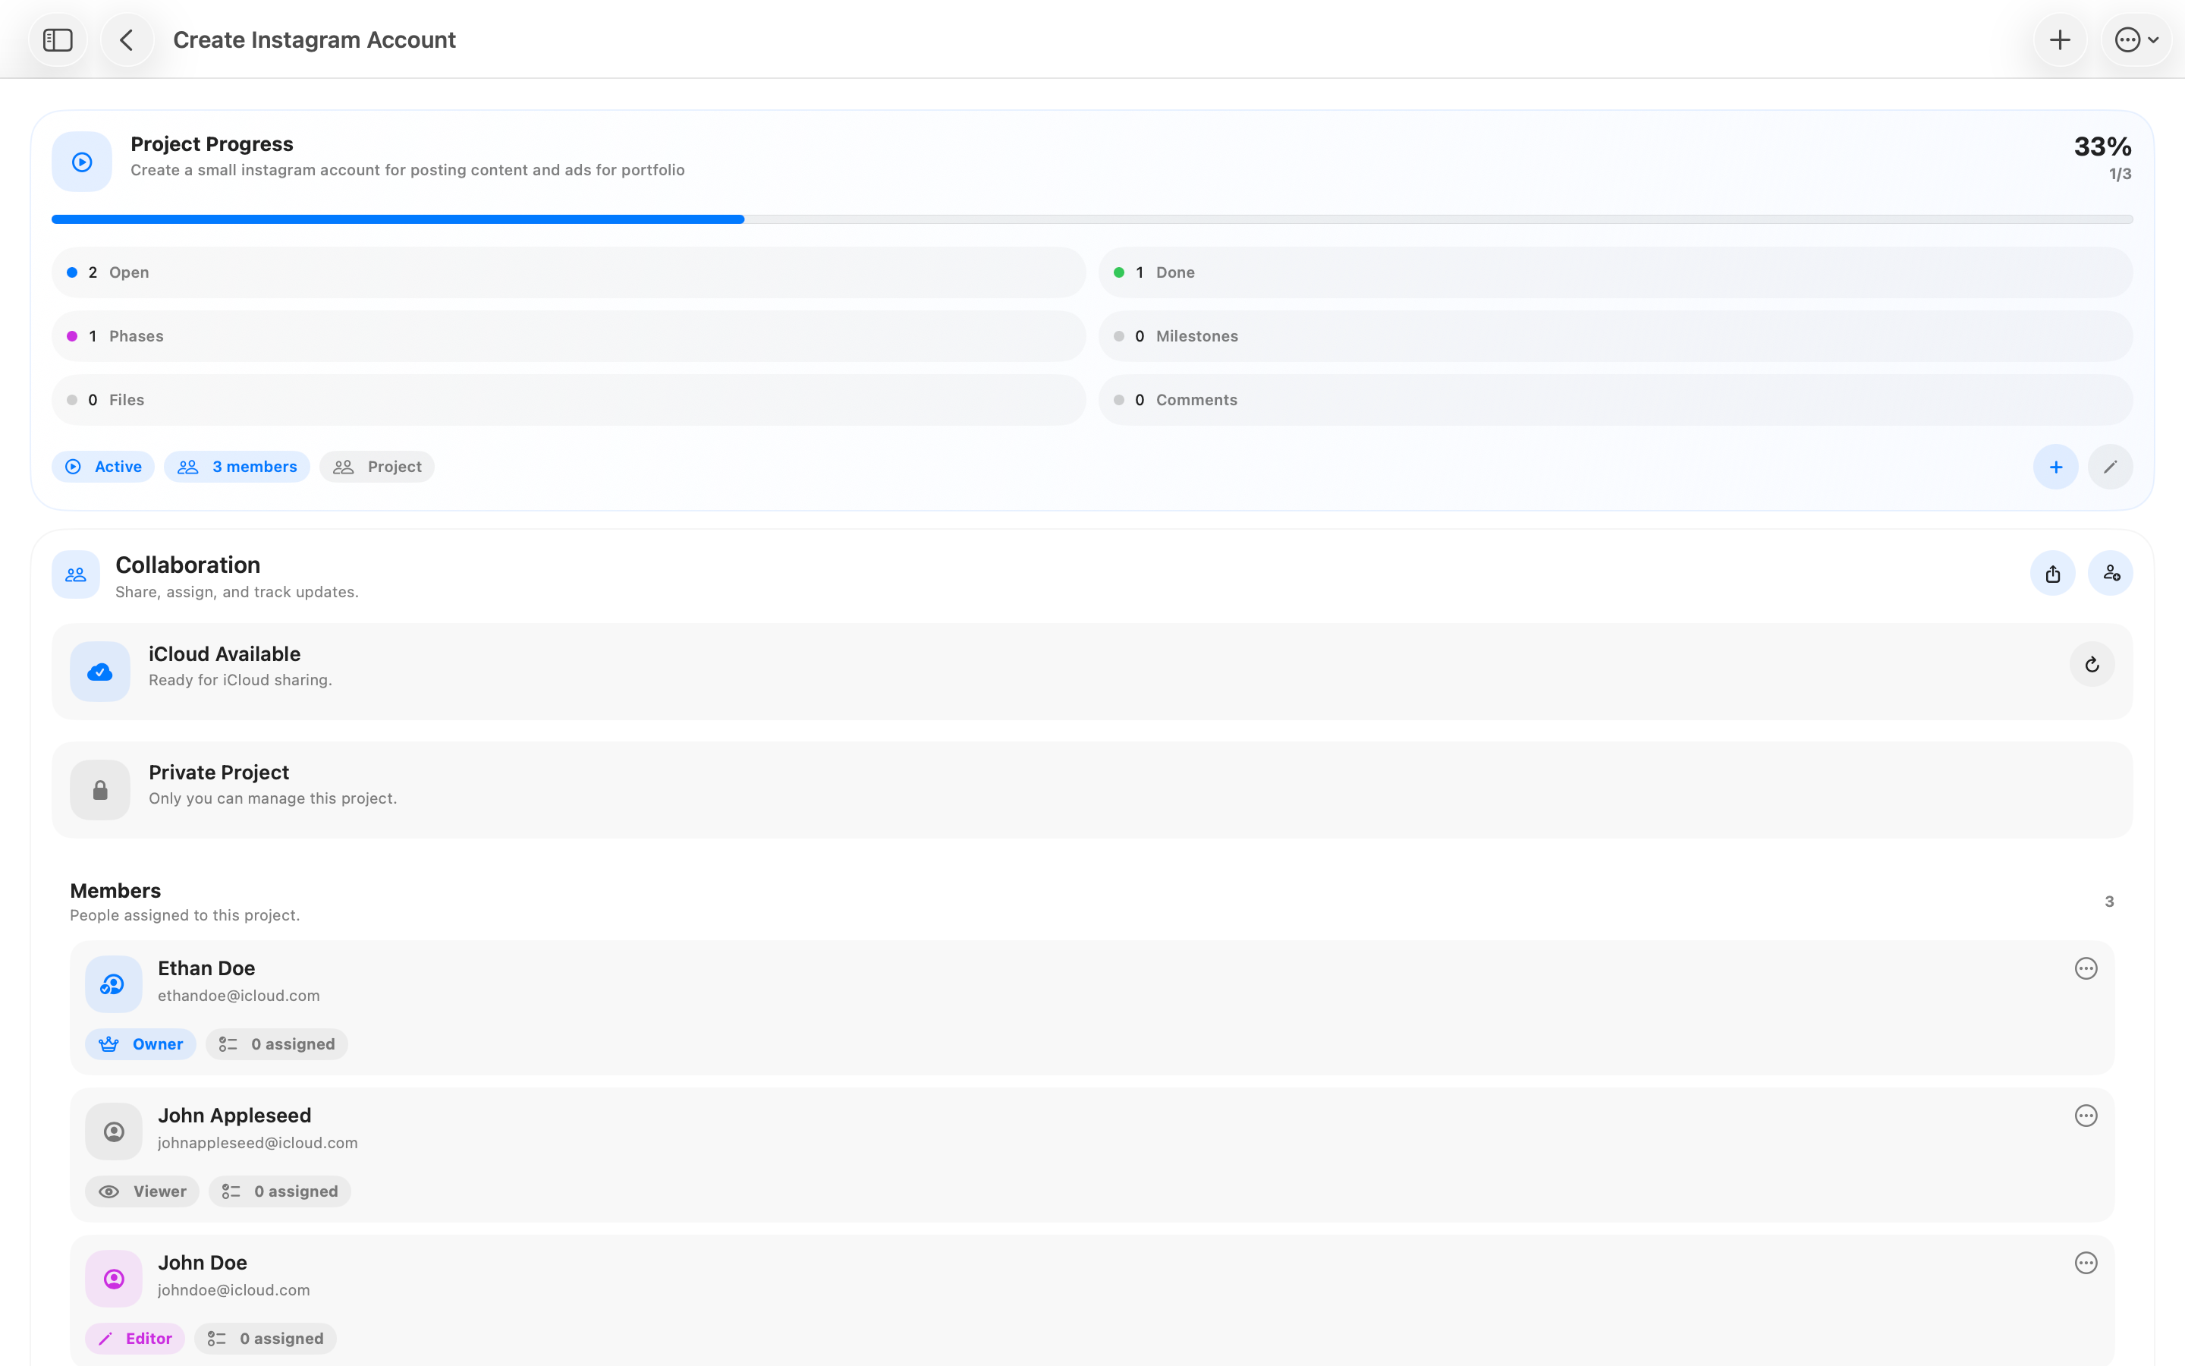Click the Viewer role badge
2185x1366 pixels.
tap(142, 1191)
